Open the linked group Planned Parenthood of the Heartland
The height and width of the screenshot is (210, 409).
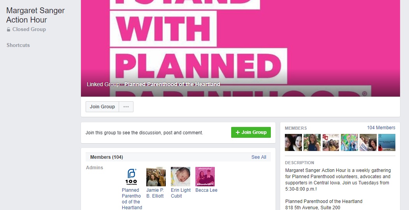tap(172, 84)
